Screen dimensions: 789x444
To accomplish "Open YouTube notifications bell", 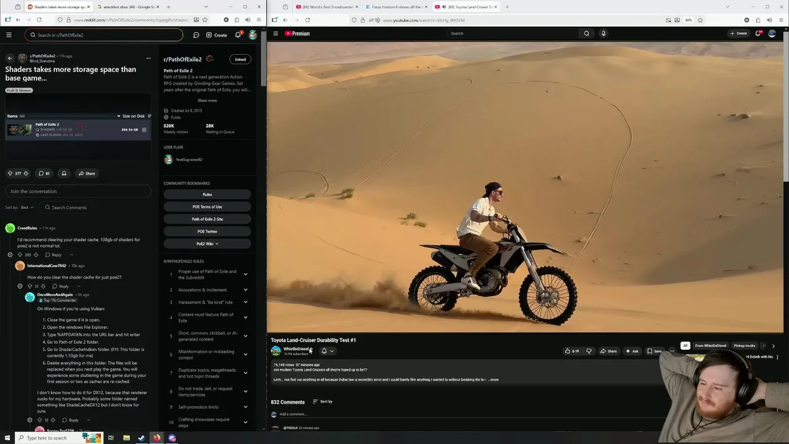I will [758, 33].
